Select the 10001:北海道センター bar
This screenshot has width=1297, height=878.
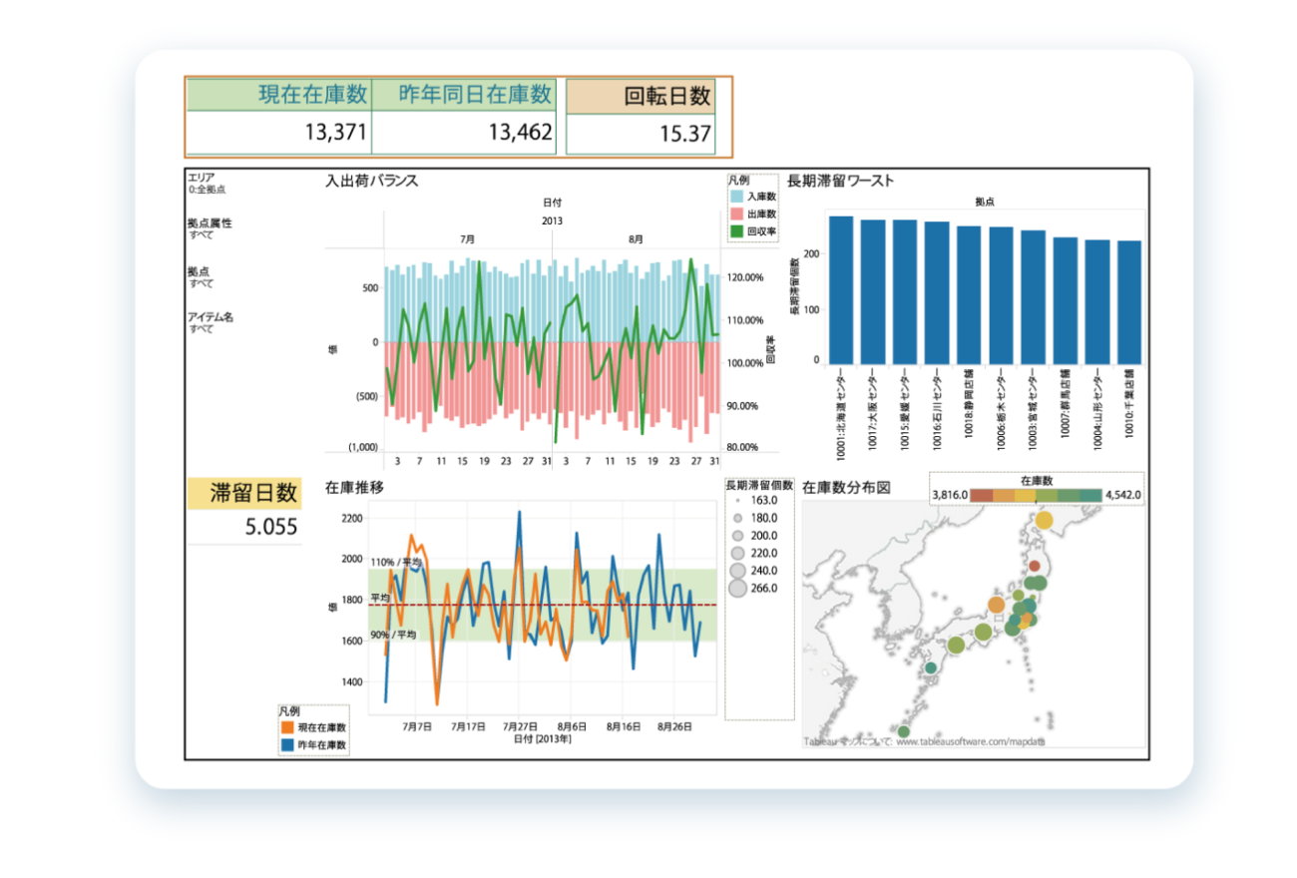(841, 289)
